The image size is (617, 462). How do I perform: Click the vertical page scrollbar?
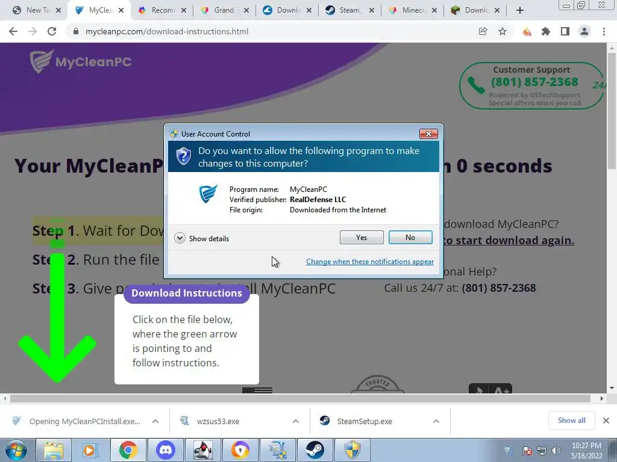click(x=612, y=111)
